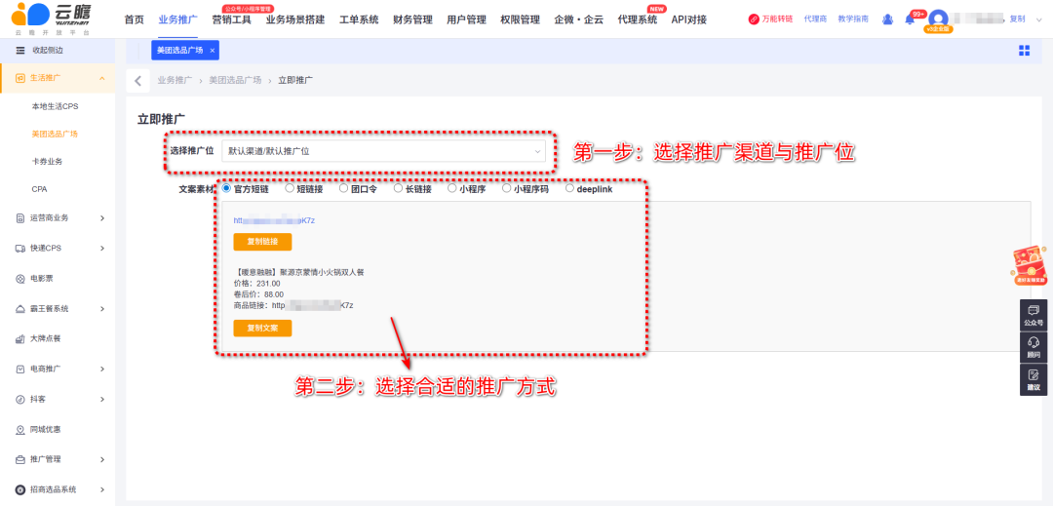Collapse the 生活推广 menu chevron
This screenshot has width=1053, height=506.
[102, 79]
